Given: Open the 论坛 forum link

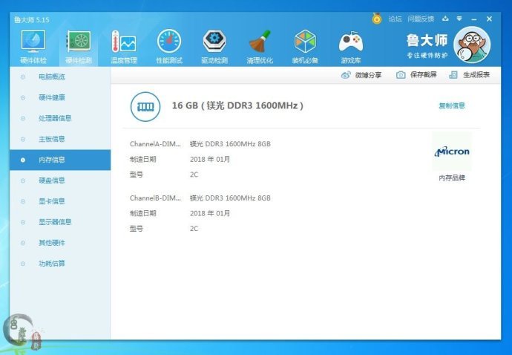Looking at the screenshot, I should (x=395, y=19).
